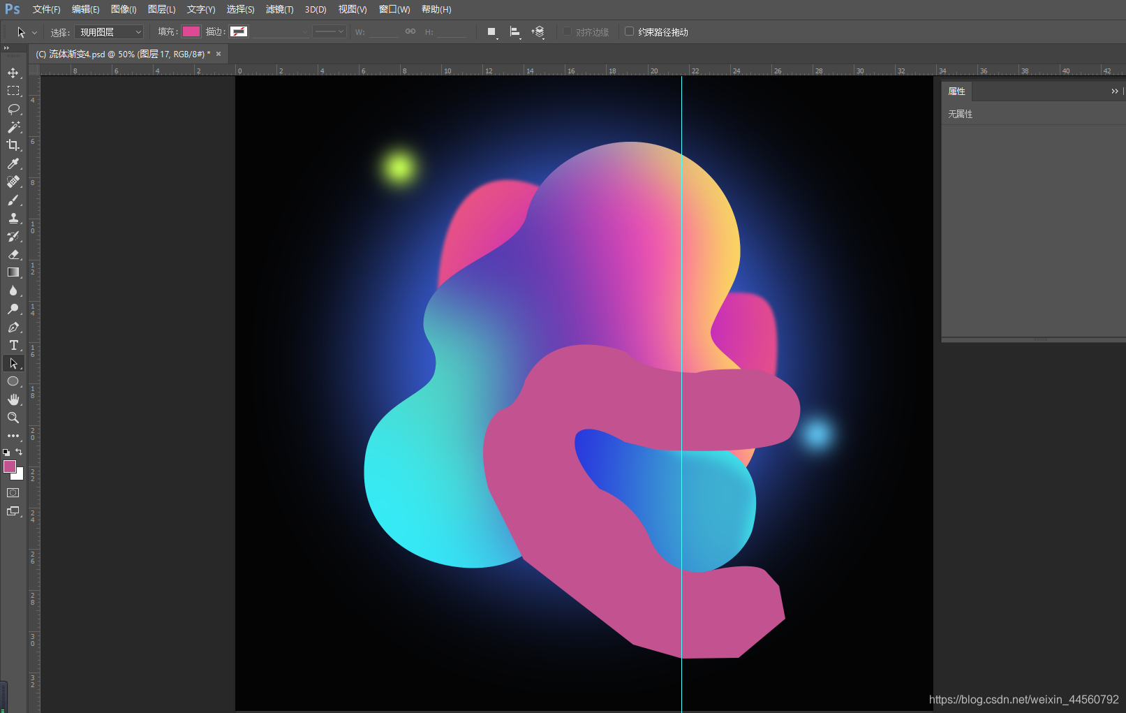
Task: Open path arrangement options
Action: point(538,32)
